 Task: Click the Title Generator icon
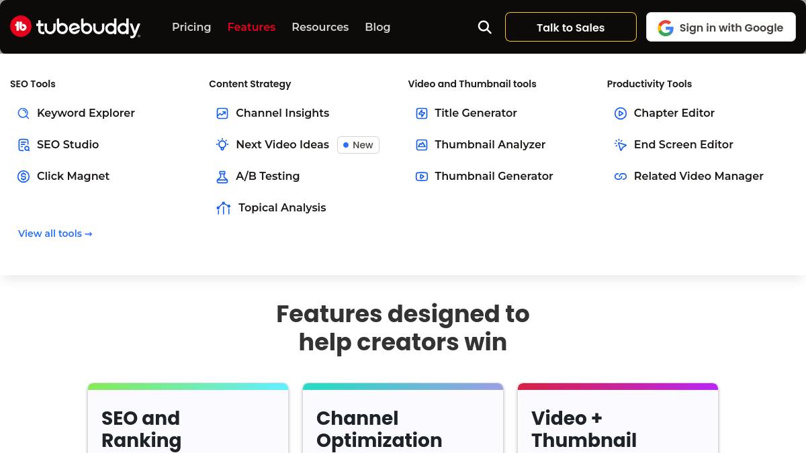pyautogui.click(x=422, y=113)
